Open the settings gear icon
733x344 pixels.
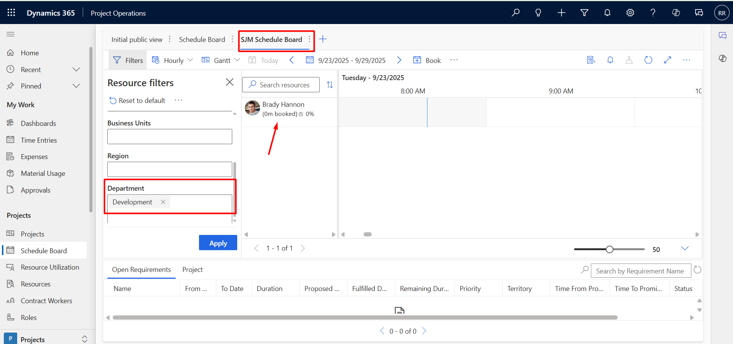pos(630,13)
